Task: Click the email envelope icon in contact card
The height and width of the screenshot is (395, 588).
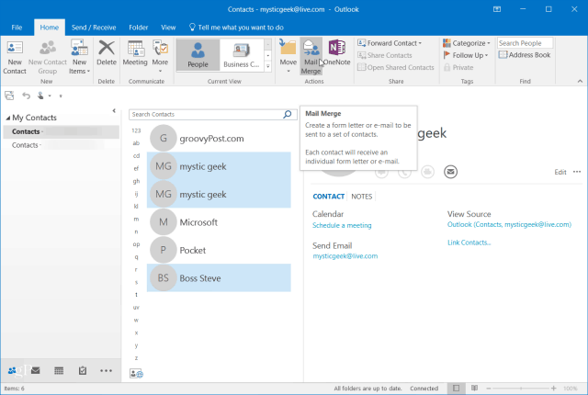Action: [x=450, y=172]
